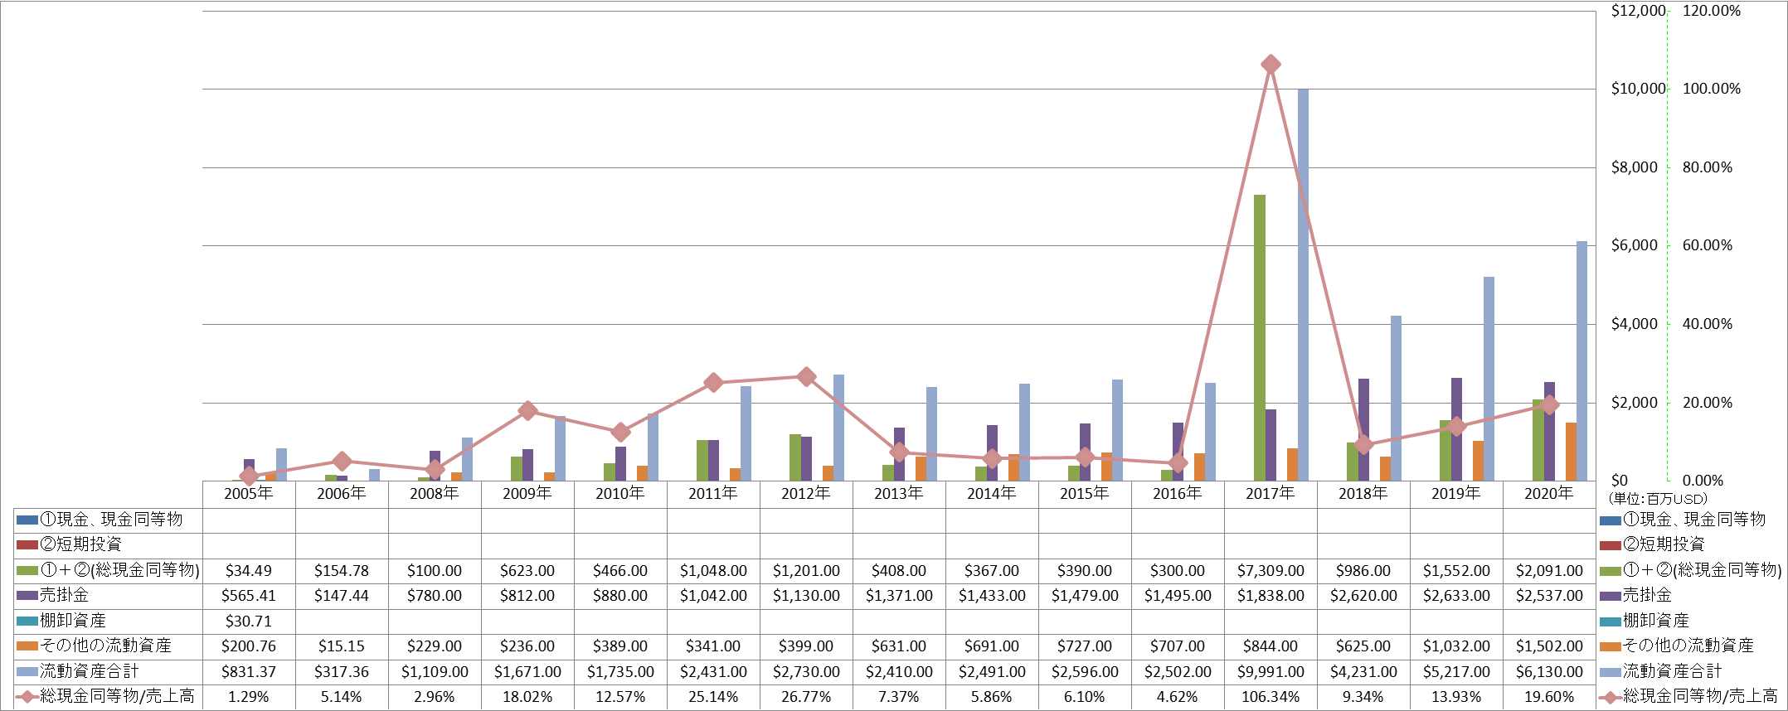This screenshot has height=711, width=1788.
Task: Click the red ②短期投資 swatch in left legend
Action: (x=27, y=545)
